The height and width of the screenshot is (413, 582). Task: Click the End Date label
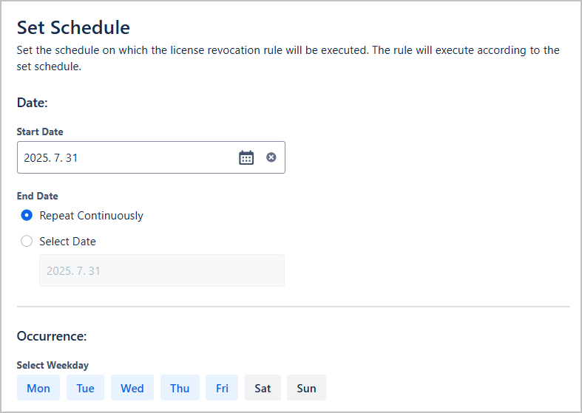pos(38,196)
